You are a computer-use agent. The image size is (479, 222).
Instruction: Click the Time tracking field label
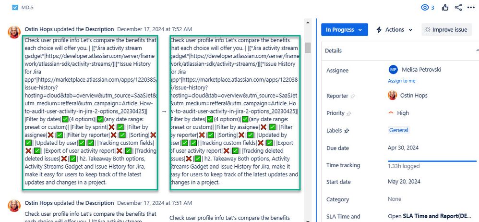tap(343, 165)
